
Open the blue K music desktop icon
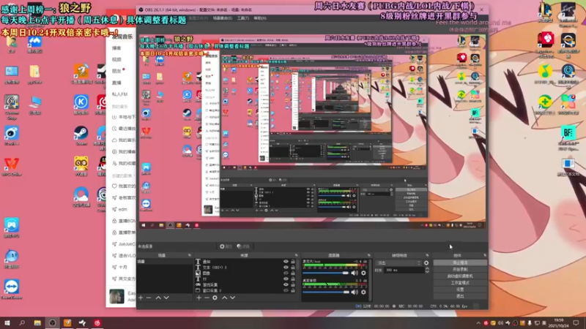(x=81, y=104)
